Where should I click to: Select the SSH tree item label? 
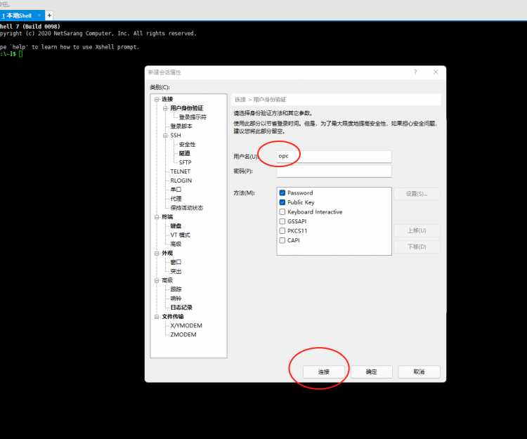point(176,136)
